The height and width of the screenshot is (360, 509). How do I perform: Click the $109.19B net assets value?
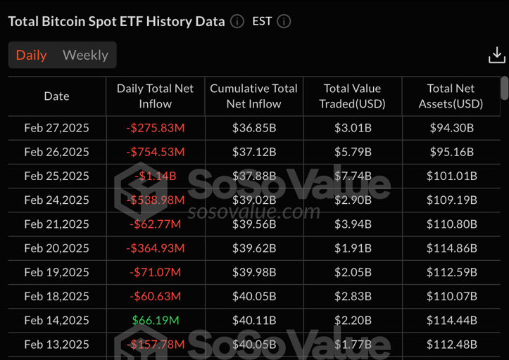coord(451,200)
